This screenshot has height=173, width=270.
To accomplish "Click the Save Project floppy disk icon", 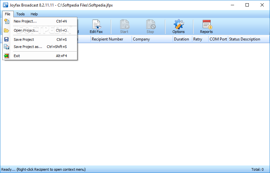I will pyautogui.click(x=7, y=39).
